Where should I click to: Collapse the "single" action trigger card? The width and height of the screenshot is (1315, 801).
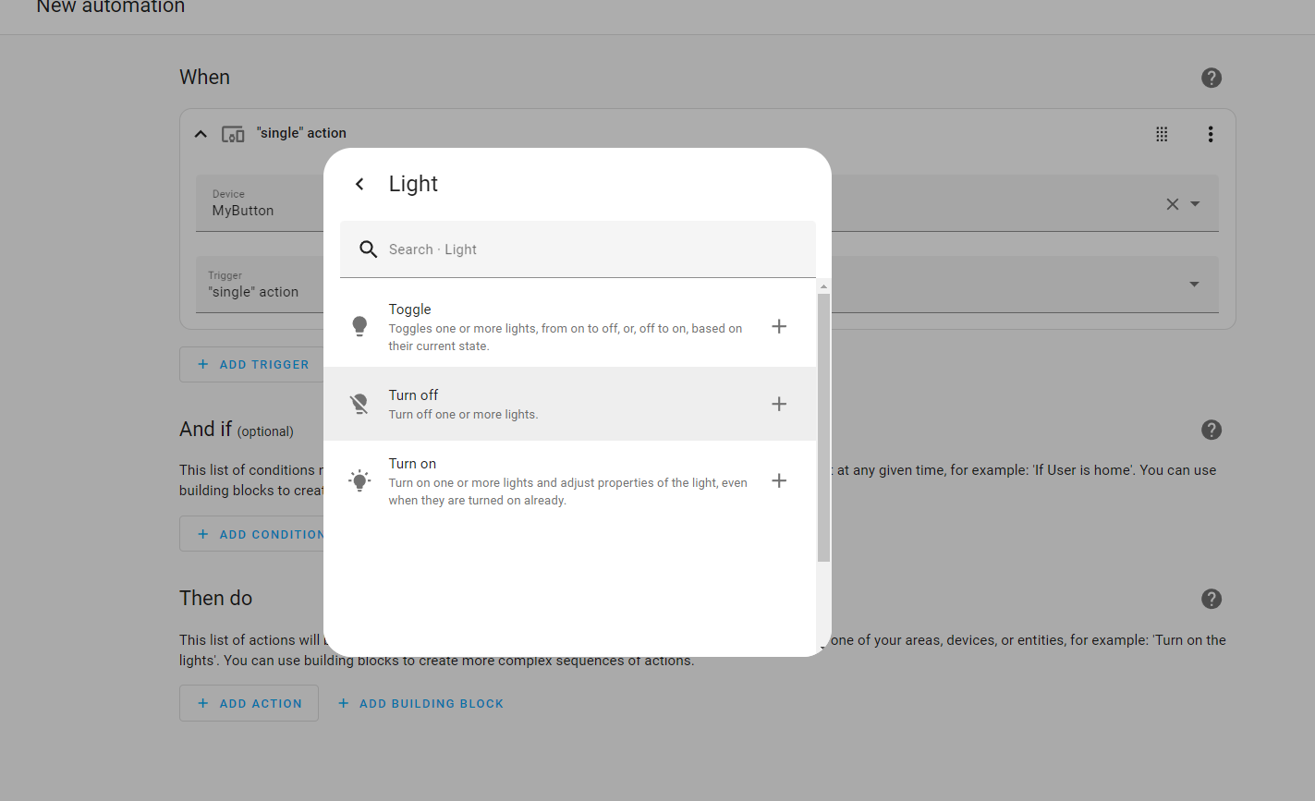click(201, 134)
